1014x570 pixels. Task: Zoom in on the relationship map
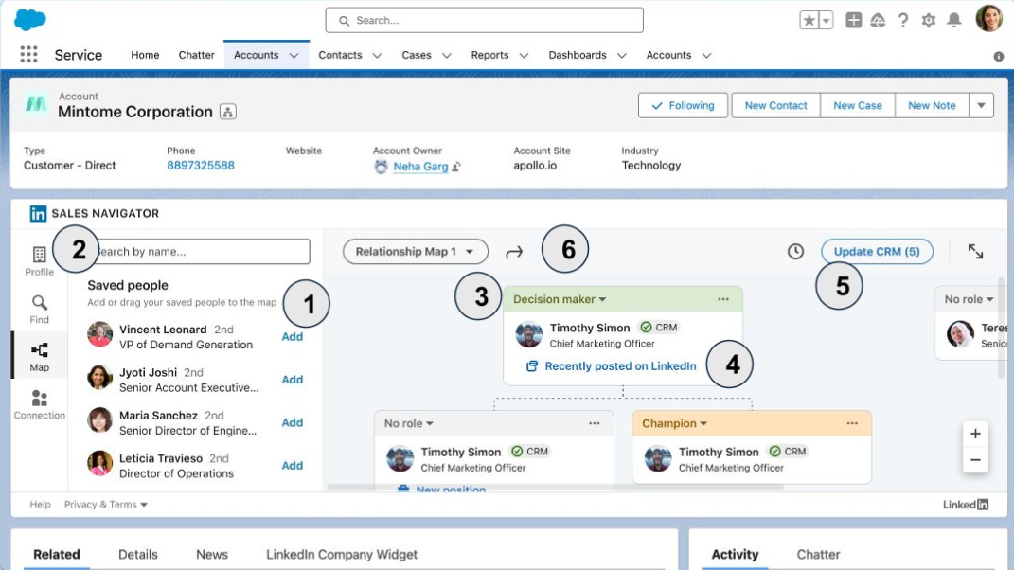click(x=975, y=434)
